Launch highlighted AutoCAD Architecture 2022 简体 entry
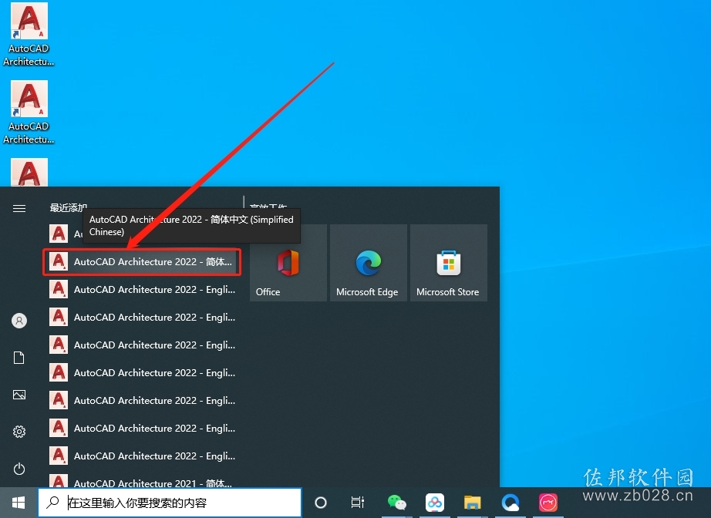Screen dimensions: 711x518 point(142,262)
